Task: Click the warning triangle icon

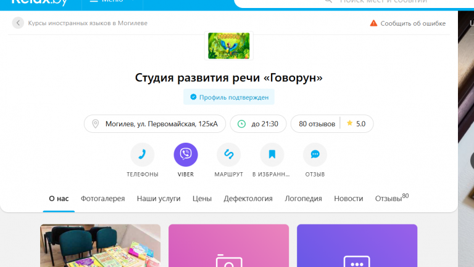Action: 373,23
